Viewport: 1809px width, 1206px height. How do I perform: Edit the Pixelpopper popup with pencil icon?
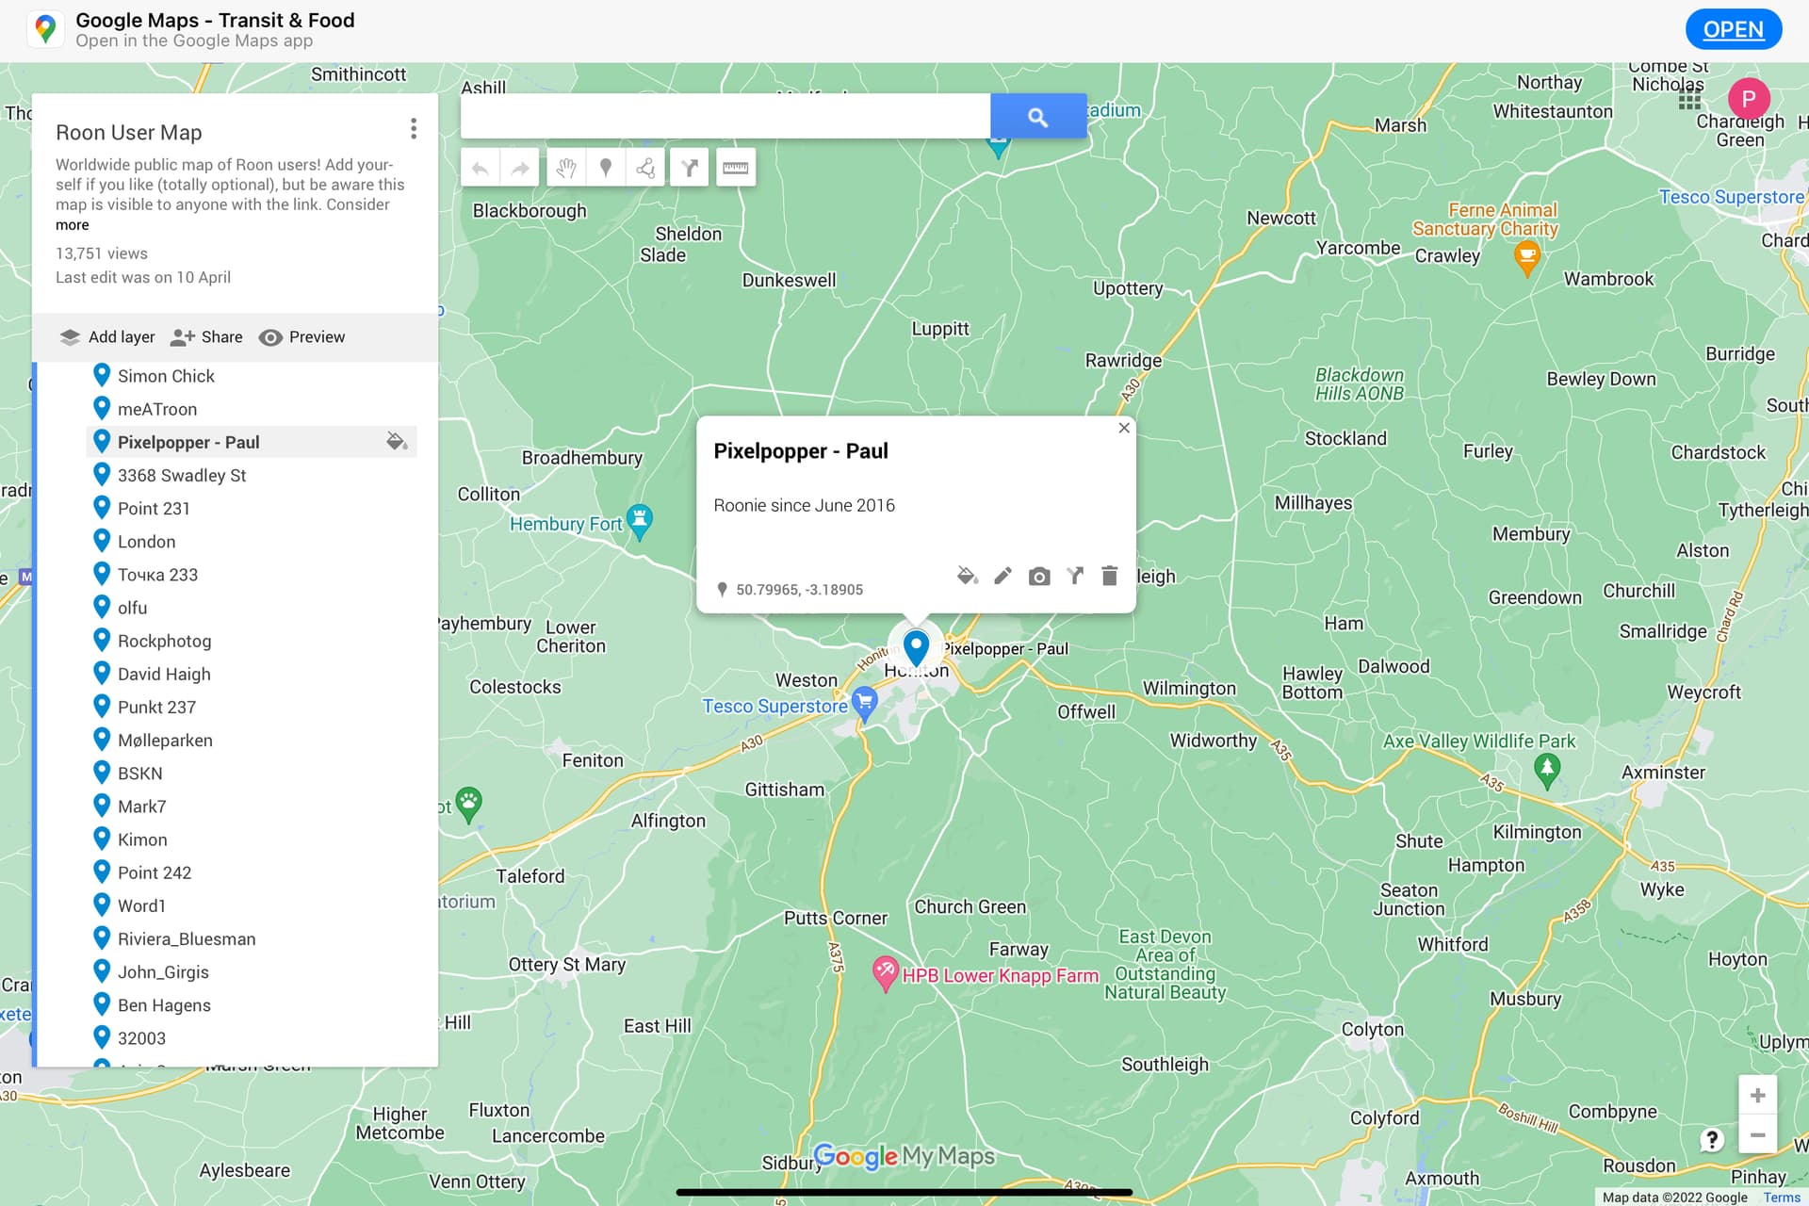click(1002, 576)
